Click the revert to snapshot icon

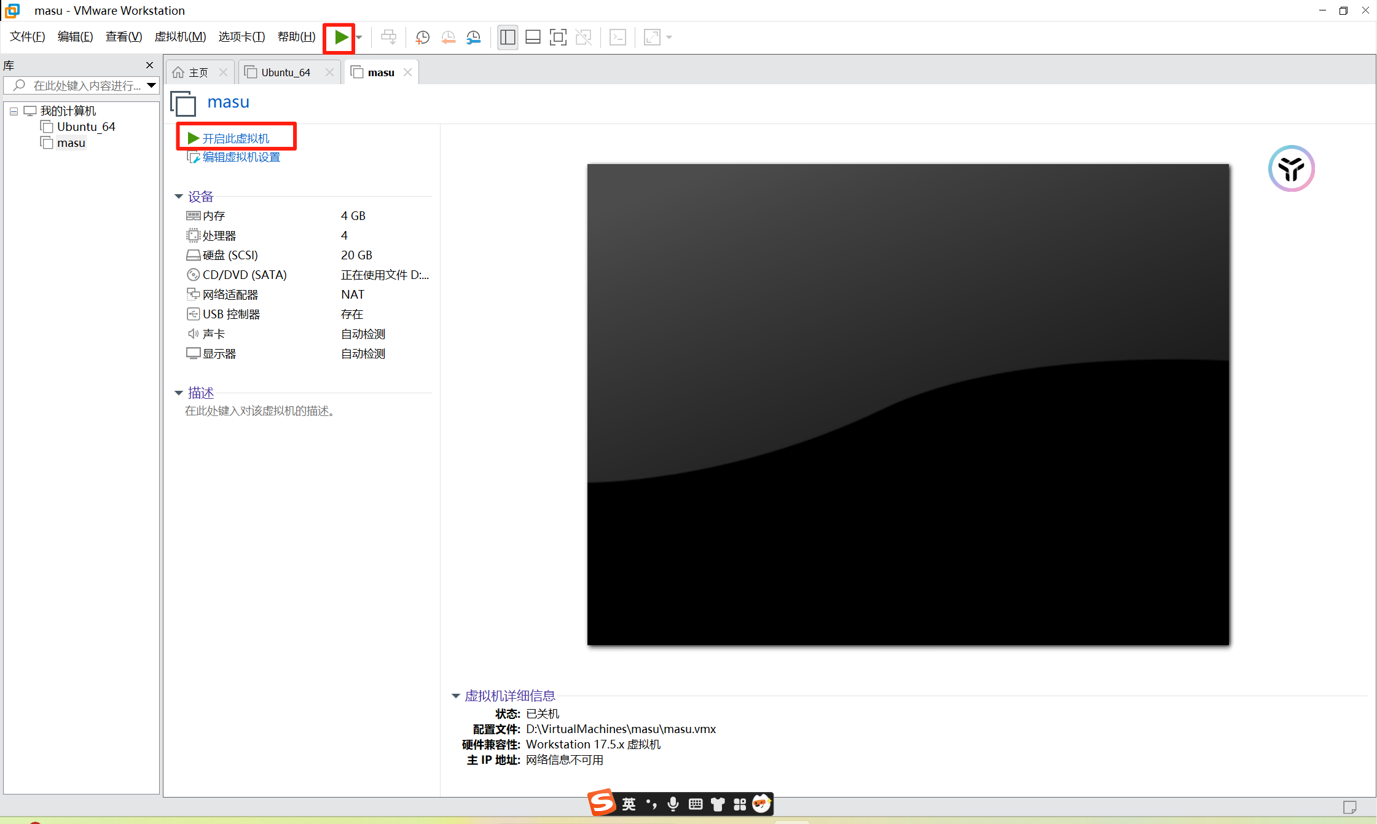[x=449, y=37]
